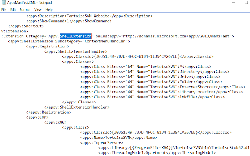Screen dimensions: 250x156
Task: Open the Edit menu
Action: (13, 10)
